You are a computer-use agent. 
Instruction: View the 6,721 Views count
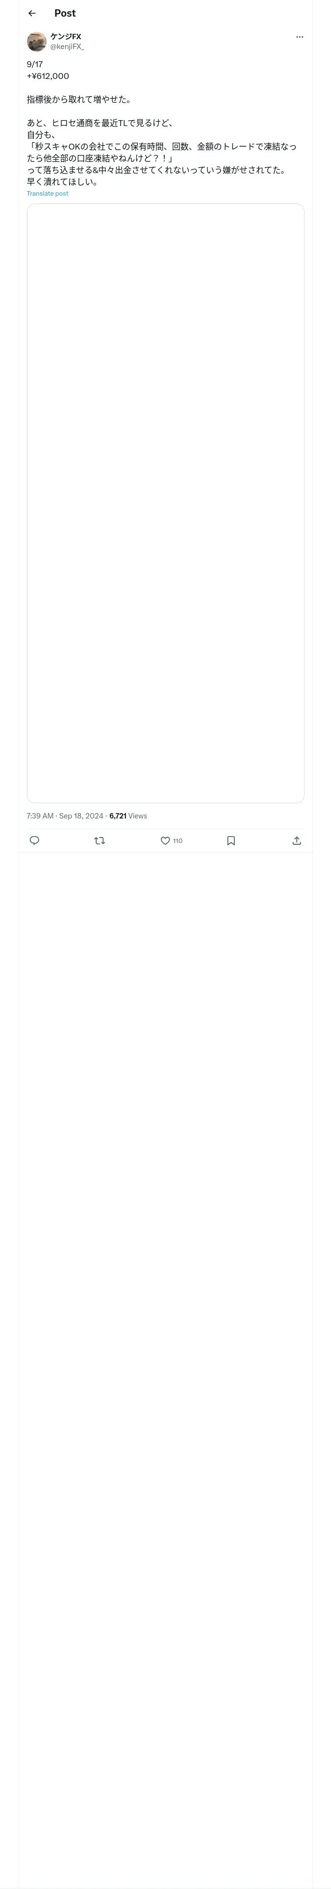pyautogui.click(x=128, y=816)
